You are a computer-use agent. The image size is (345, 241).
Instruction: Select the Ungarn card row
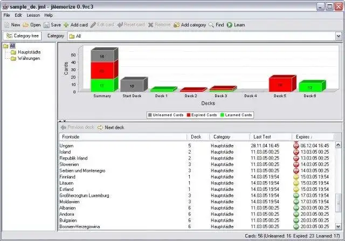[x=197, y=146]
